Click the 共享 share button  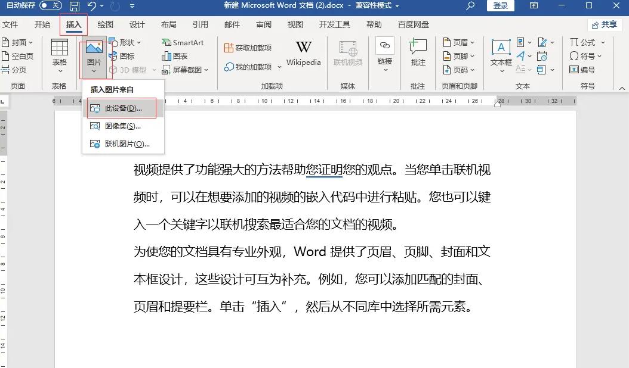coord(606,24)
